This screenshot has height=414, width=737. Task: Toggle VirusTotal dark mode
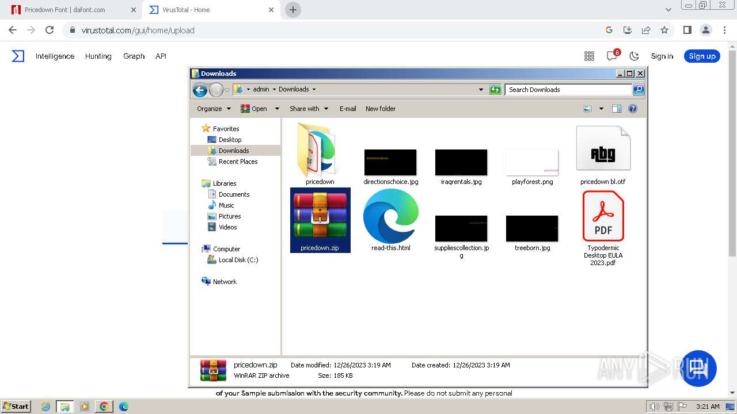635,56
